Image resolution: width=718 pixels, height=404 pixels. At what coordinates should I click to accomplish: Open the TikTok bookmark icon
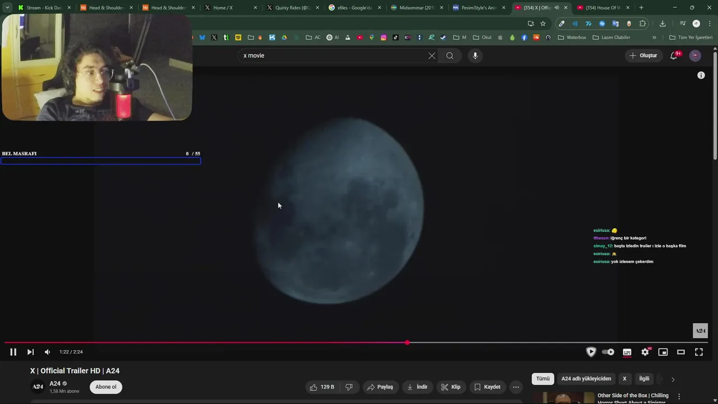click(x=395, y=38)
